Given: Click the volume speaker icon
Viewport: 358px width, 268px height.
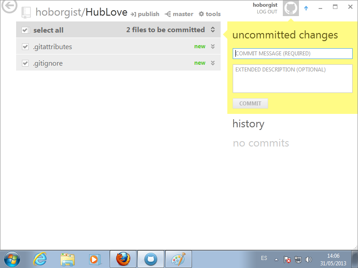Looking at the screenshot, I should (308, 260).
